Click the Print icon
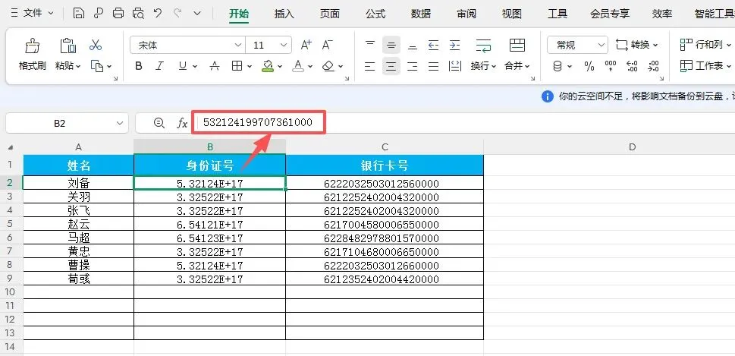The height and width of the screenshot is (356, 735). [118, 13]
